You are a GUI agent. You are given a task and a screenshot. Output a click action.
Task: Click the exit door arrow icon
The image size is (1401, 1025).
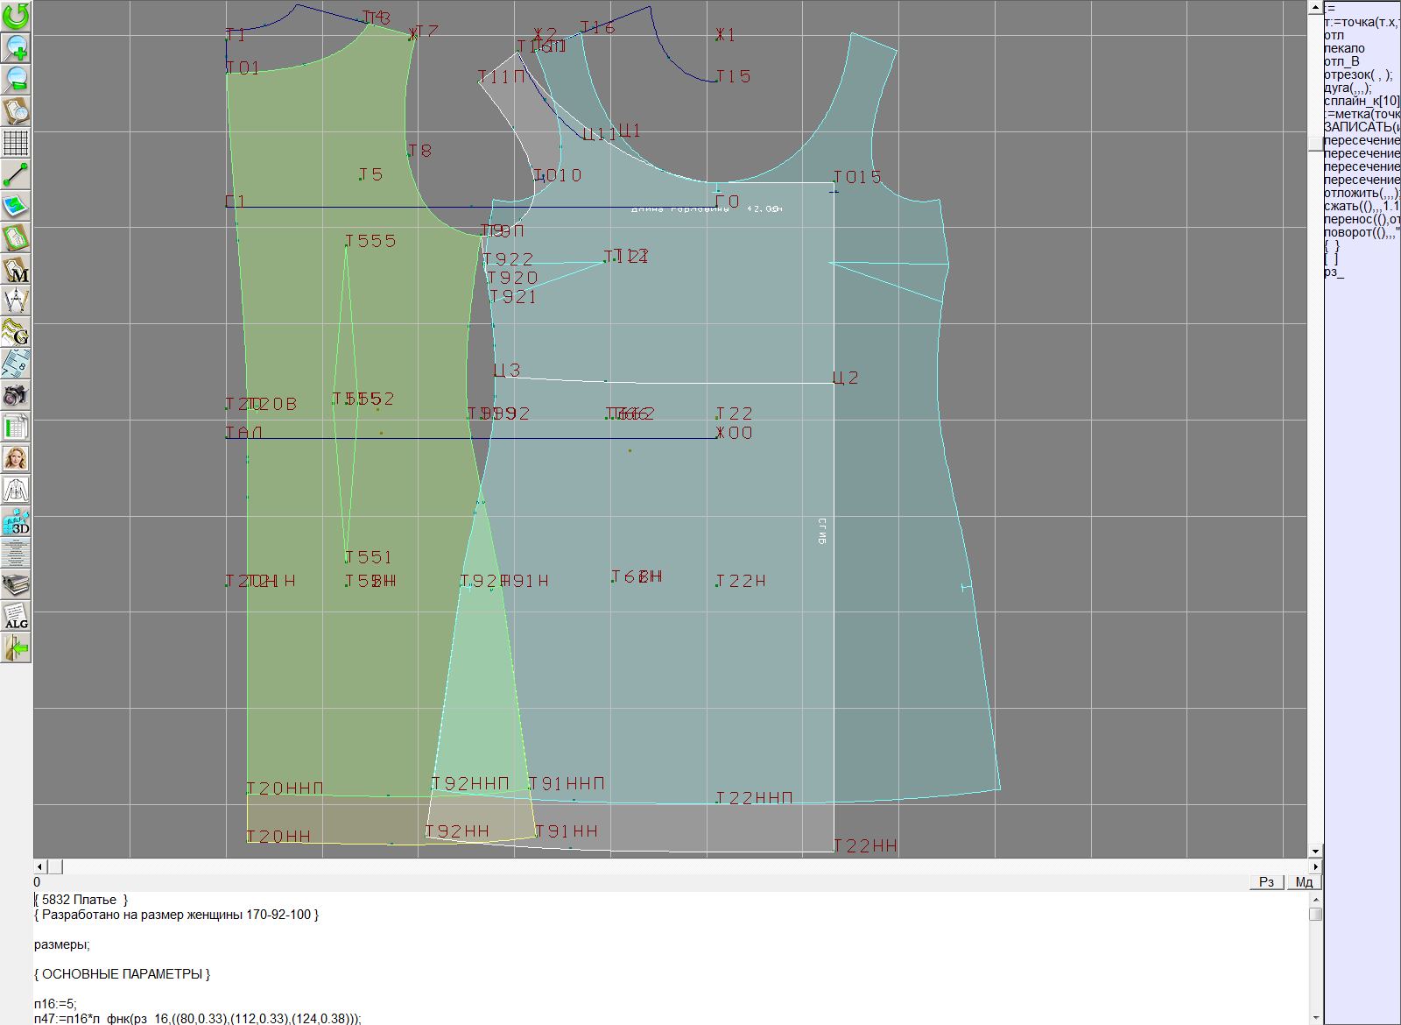pos(16,648)
